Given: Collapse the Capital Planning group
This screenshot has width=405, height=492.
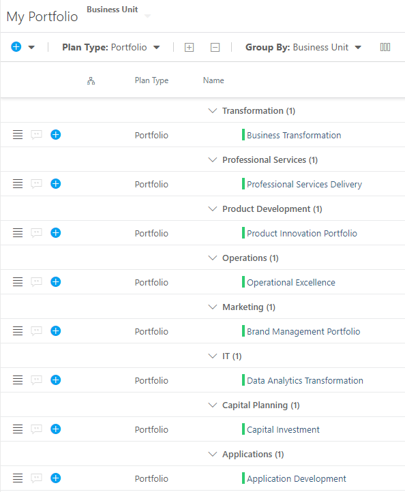Looking at the screenshot, I should pos(213,405).
